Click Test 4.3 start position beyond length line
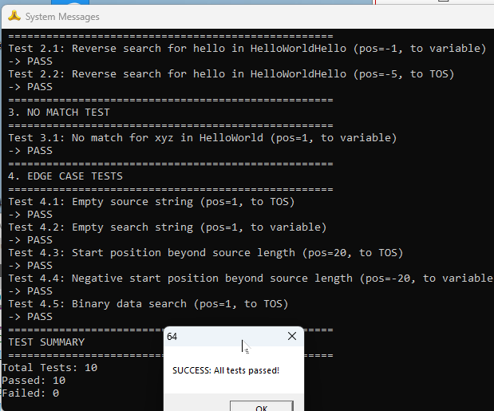 [205, 253]
